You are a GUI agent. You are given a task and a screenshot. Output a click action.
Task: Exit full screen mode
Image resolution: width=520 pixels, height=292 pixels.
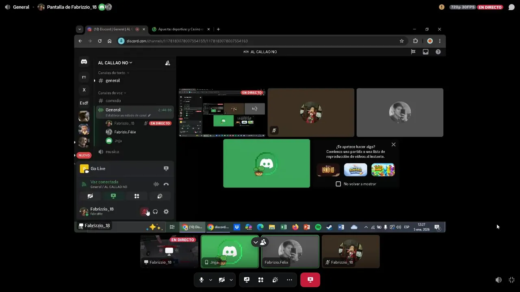tap(511, 280)
